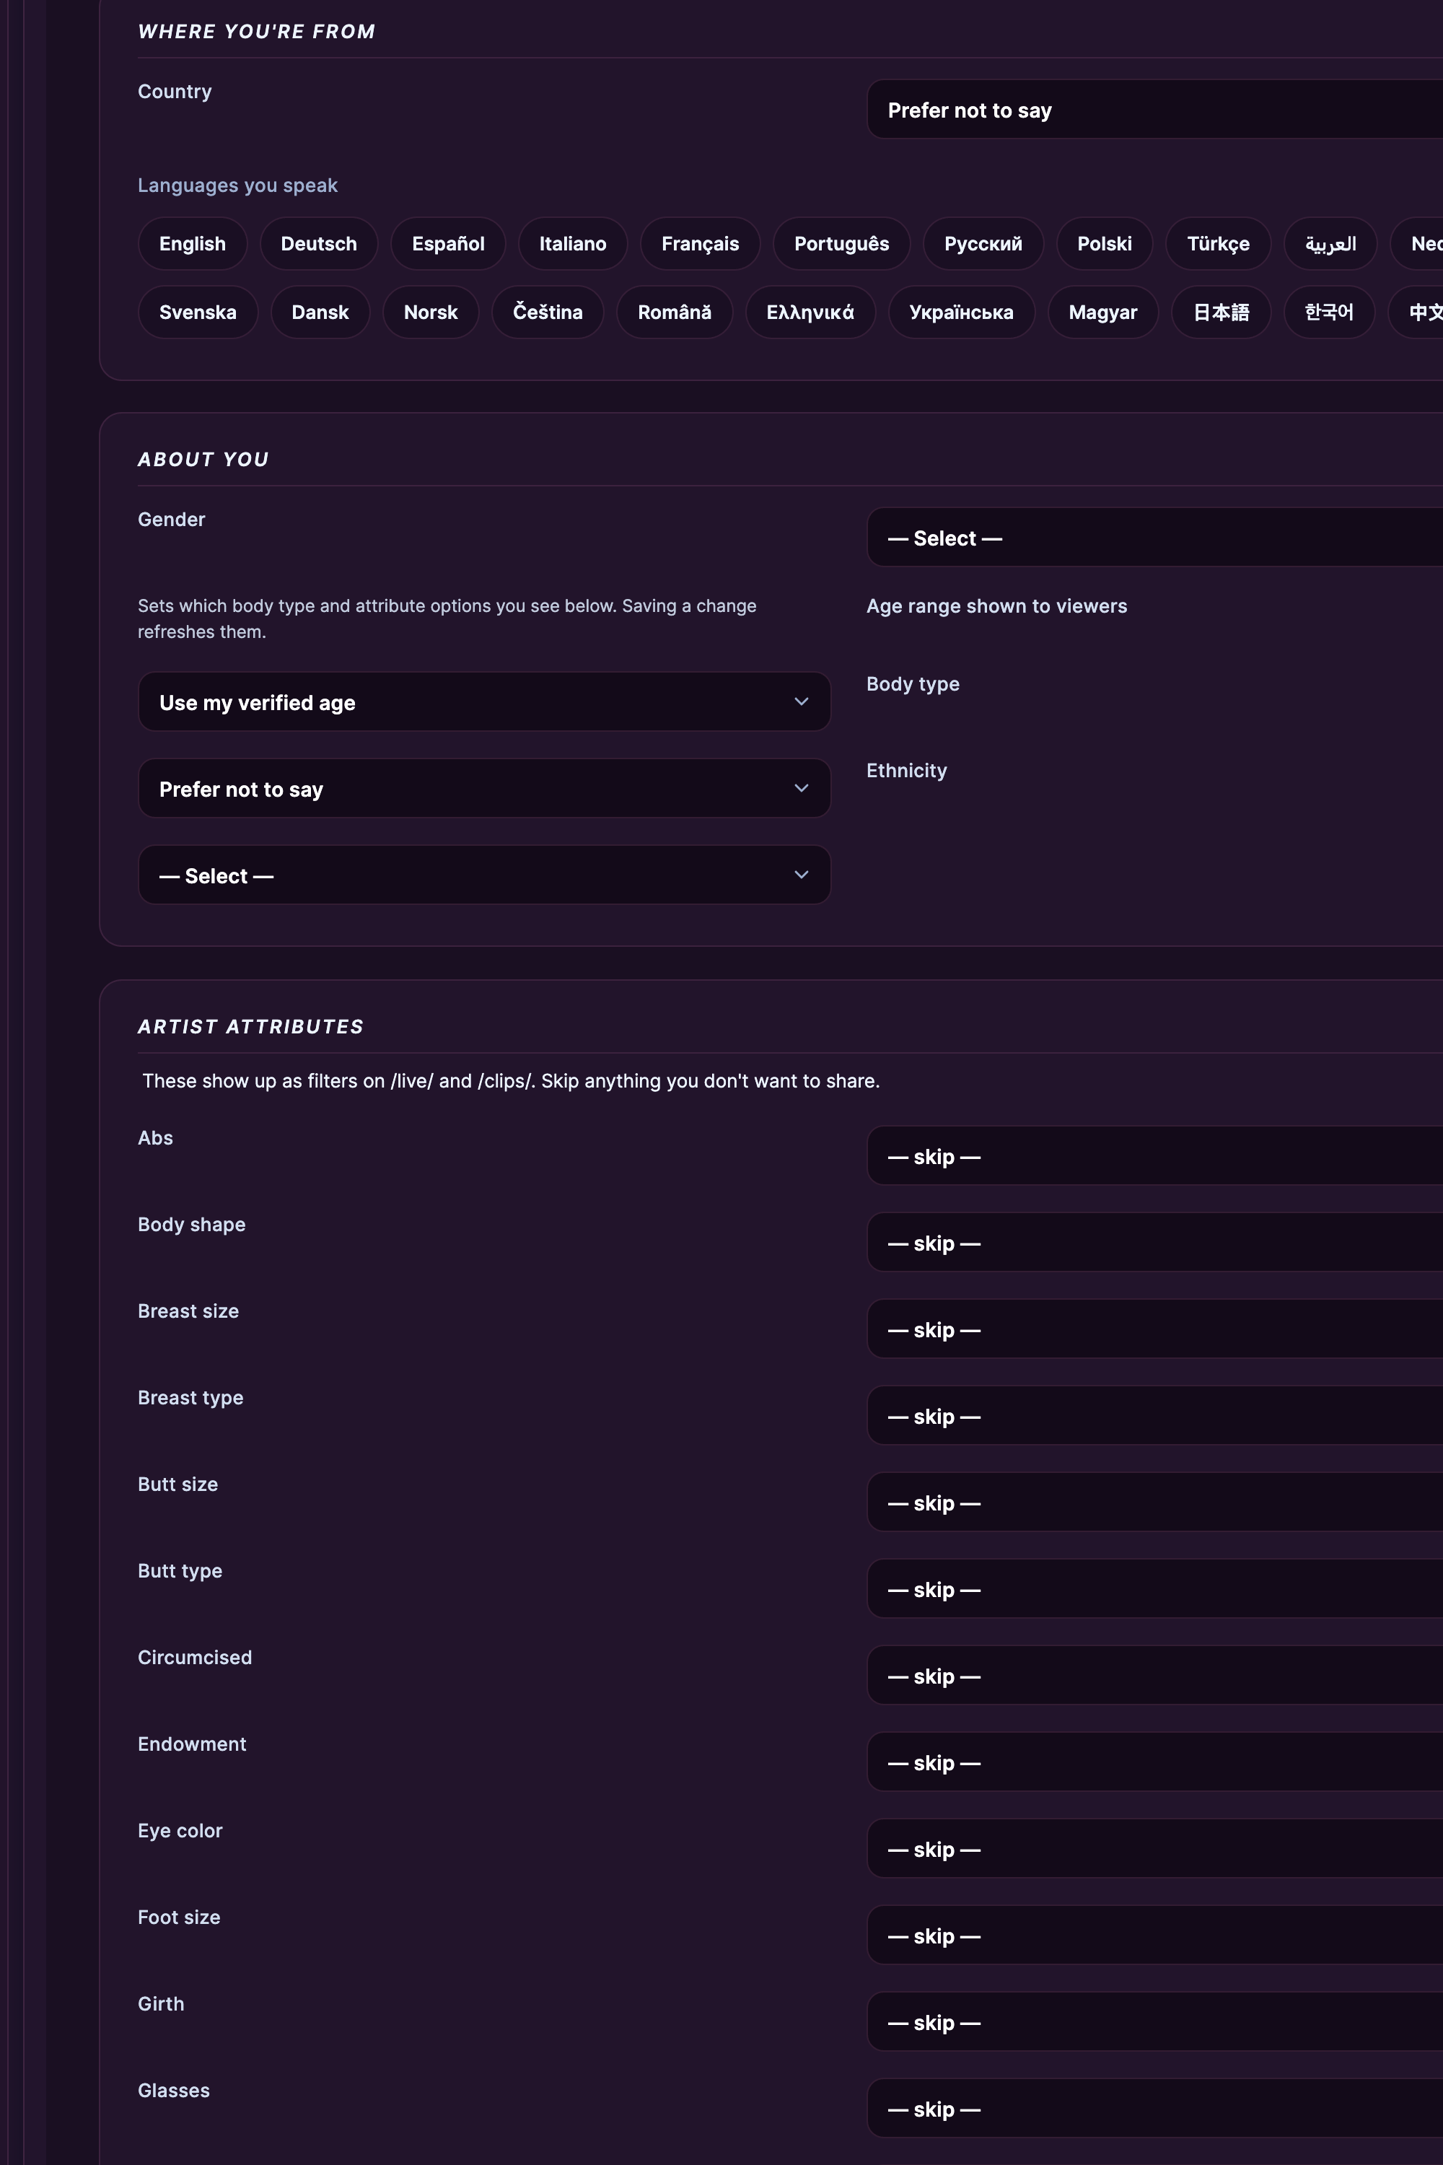This screenshot has height=2165, width=1443.
Task: Select the Čeština language chip
Action: (548, 312)
